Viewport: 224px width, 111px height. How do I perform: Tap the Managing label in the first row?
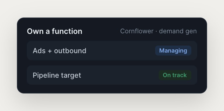click(x=173, y=51)
